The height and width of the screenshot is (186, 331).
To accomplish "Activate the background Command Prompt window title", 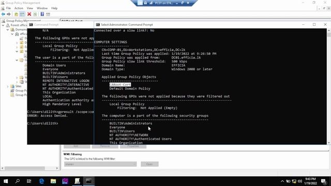I will pos(46,25).
